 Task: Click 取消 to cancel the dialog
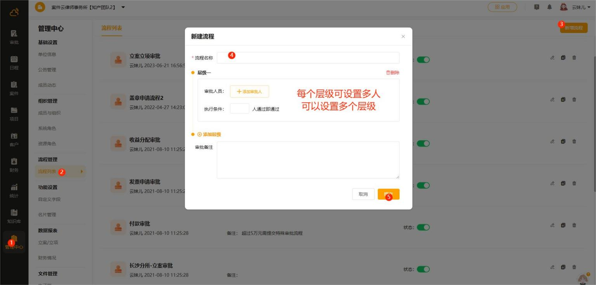363,194
